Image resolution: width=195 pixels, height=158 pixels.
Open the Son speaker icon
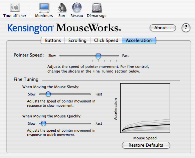(62, 8)
